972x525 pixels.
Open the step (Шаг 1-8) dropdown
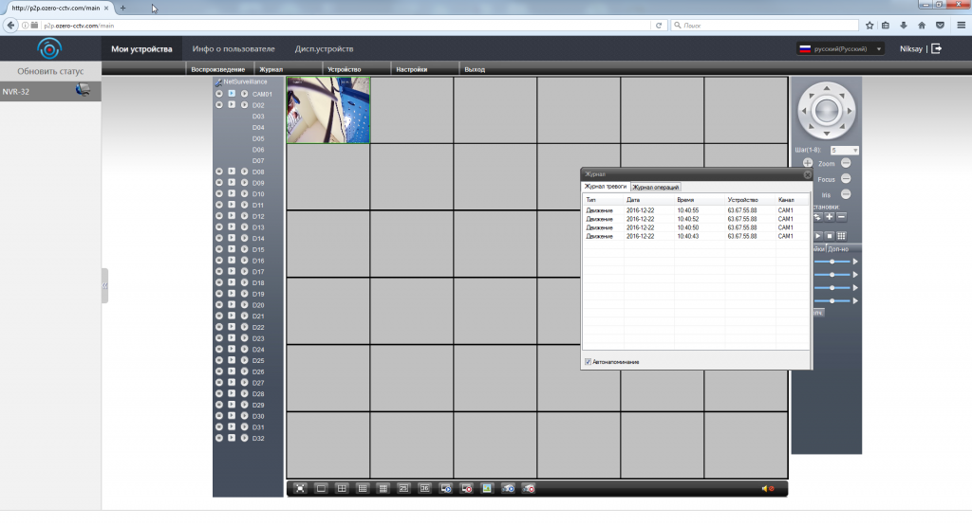point(844,150)
